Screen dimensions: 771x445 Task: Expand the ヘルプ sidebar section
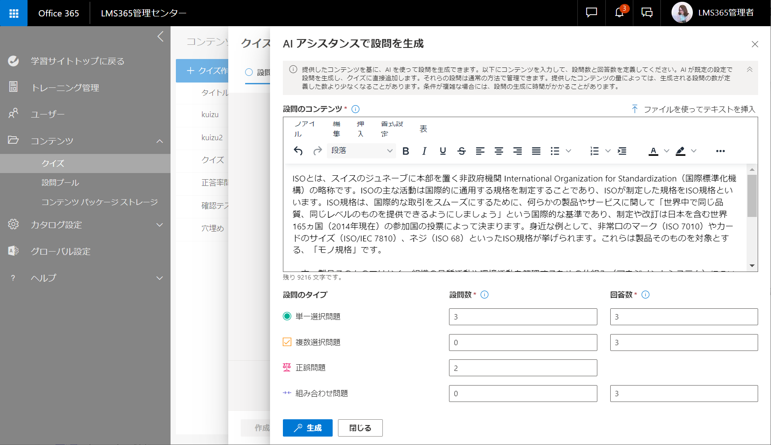coord(160,278)
